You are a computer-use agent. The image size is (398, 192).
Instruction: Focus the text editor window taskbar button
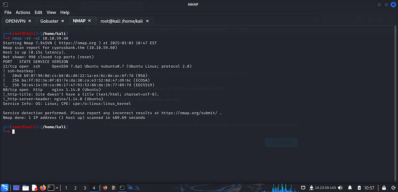coord(114,188)
